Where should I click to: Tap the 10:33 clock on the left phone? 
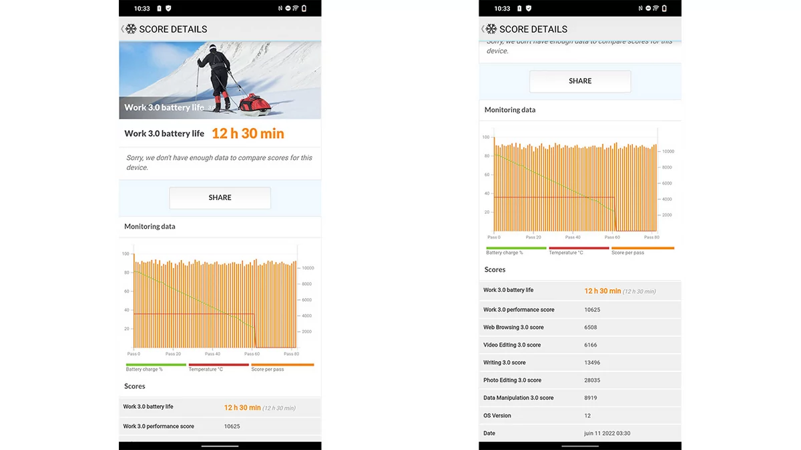coord(142,9)
